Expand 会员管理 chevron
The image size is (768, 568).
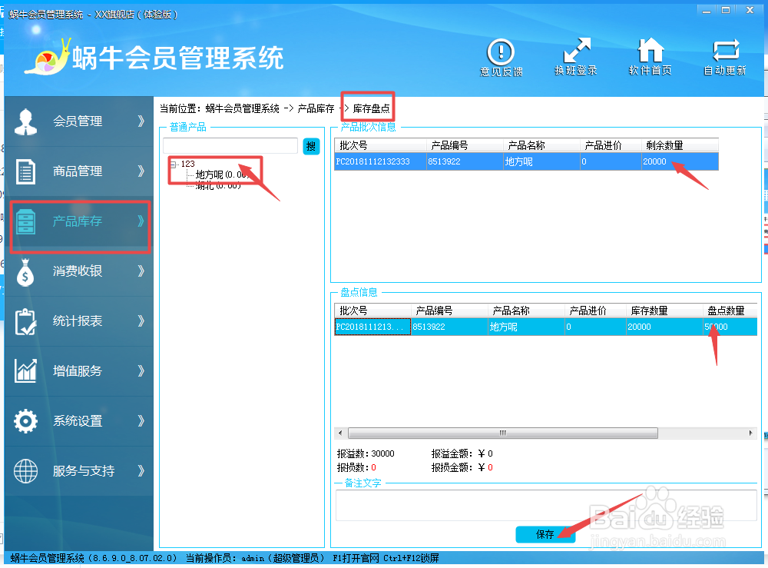(x=141, y=121)
